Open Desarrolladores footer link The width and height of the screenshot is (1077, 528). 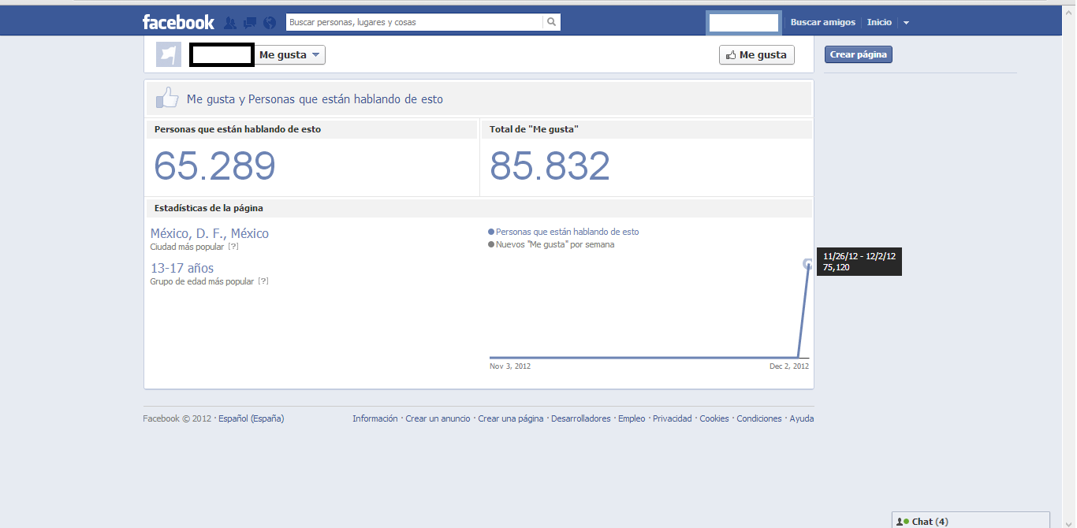pos(581,418)
